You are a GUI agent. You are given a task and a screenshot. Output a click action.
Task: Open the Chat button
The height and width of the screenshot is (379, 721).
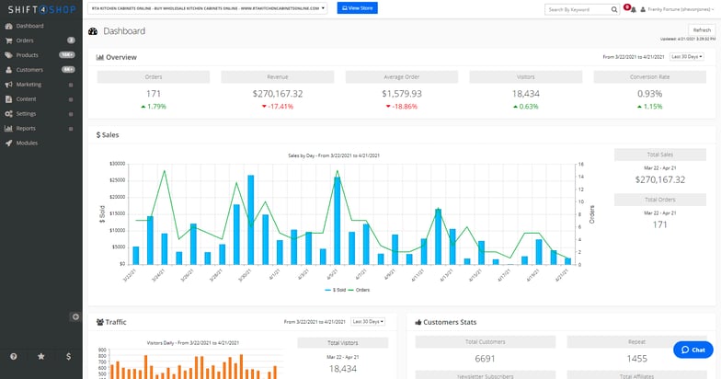[x=693, y=350]
